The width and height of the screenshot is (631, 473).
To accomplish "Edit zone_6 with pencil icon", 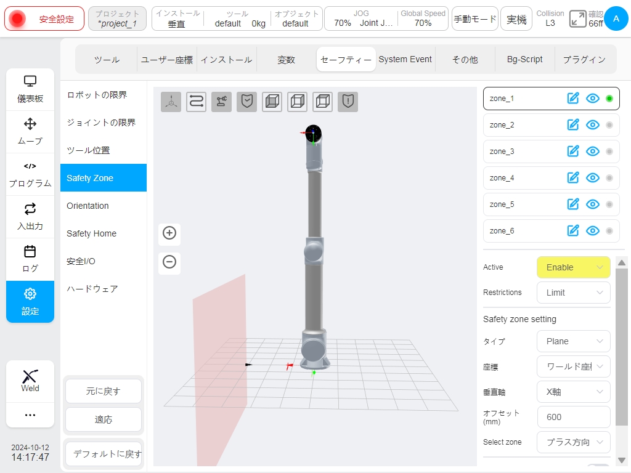I will point(573,231).
